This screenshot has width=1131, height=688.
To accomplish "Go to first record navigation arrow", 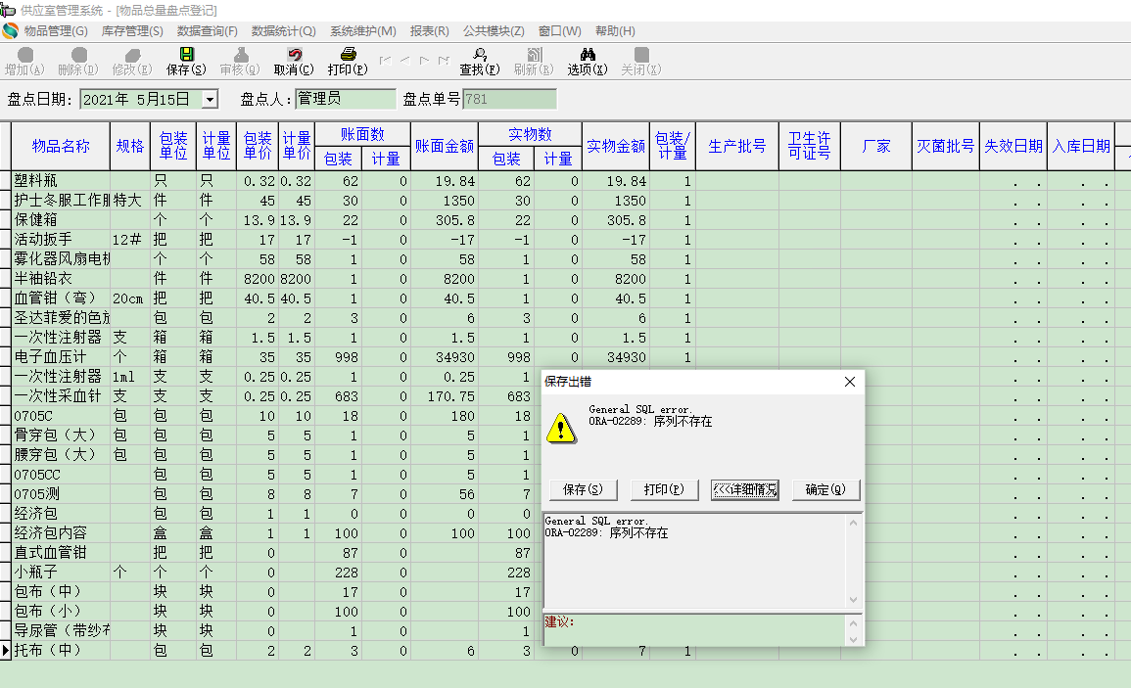I will pyautogui.click(x=386, y=61).
